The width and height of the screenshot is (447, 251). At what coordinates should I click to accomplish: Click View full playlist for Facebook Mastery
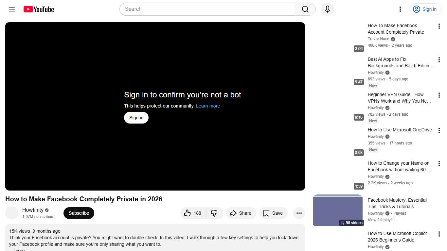click(382, 220)
